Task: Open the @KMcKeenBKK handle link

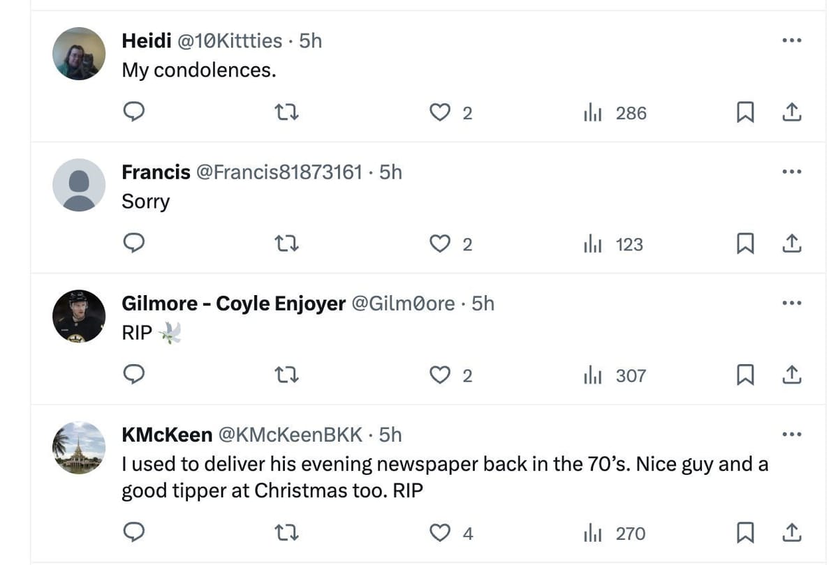Action: point(291,435)
